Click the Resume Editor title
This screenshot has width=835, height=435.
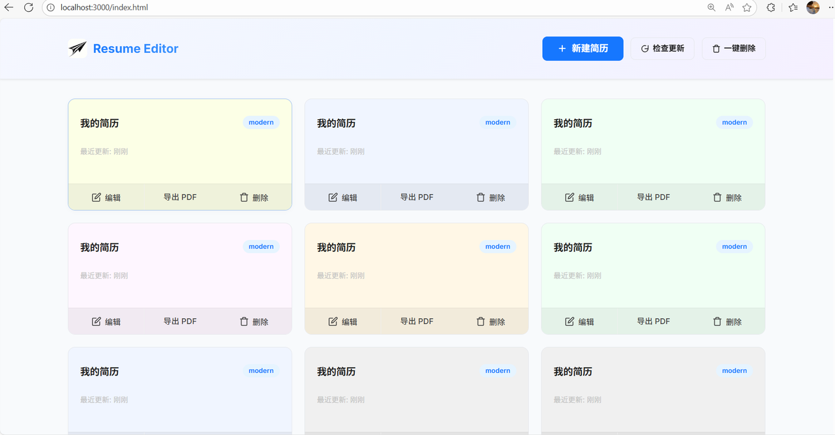point(136,48)
